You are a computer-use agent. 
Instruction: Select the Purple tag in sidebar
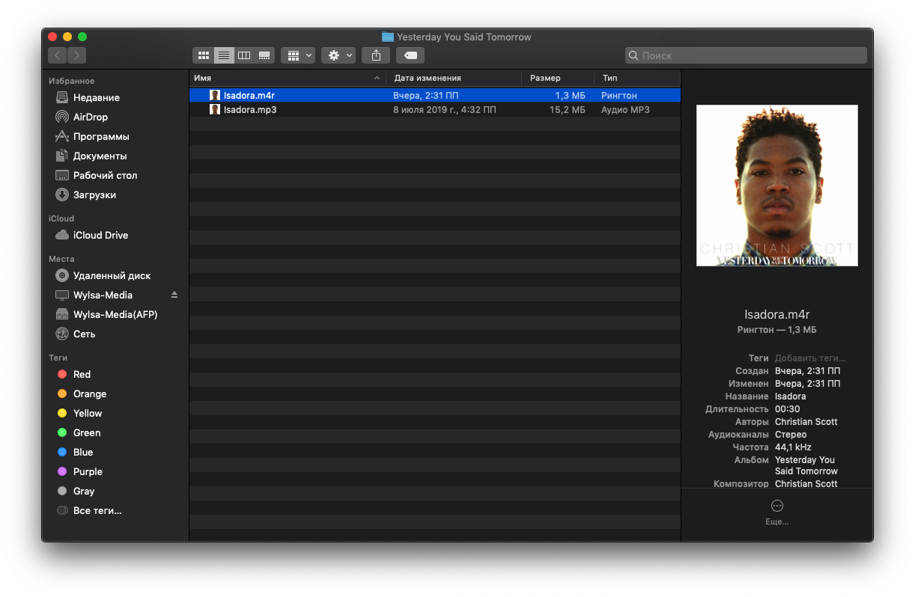point(88,471)
